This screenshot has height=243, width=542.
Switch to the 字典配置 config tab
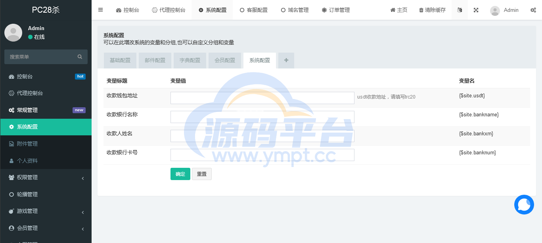tap(190, 61)
